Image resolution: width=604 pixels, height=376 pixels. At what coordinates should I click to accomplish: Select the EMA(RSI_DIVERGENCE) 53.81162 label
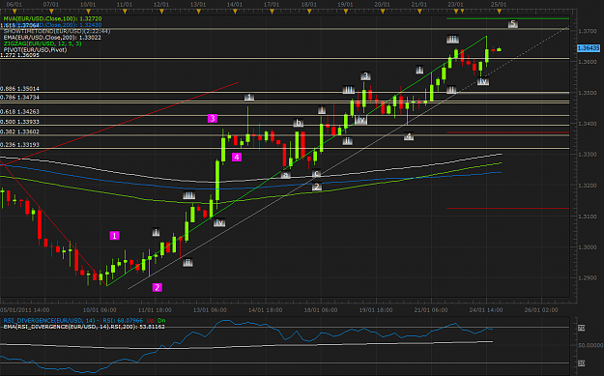click(84, 327)
